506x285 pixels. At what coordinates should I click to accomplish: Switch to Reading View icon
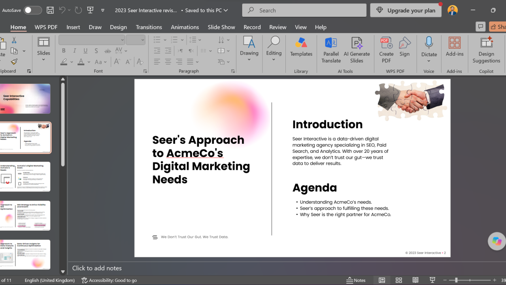415,280
